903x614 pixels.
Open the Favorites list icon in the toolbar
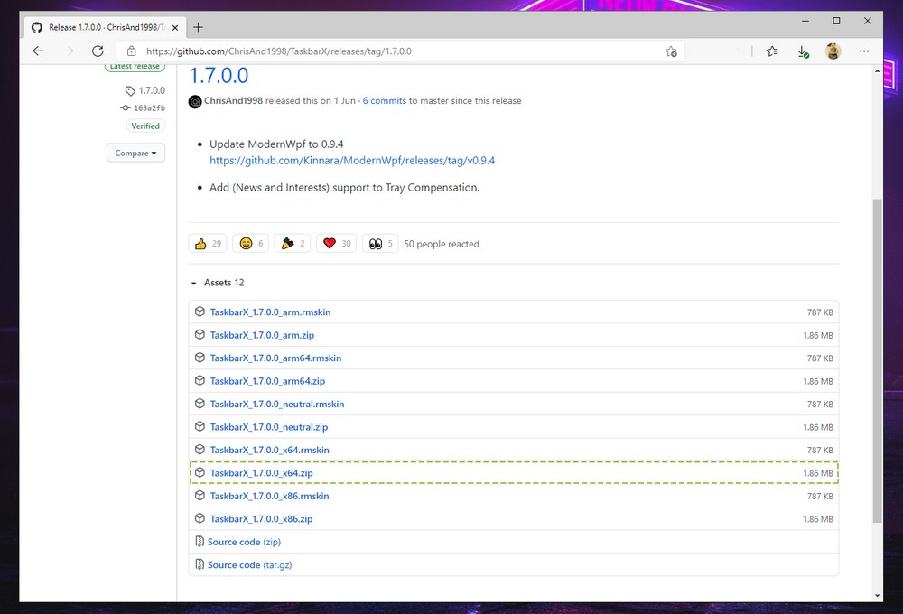pos(772,51)
